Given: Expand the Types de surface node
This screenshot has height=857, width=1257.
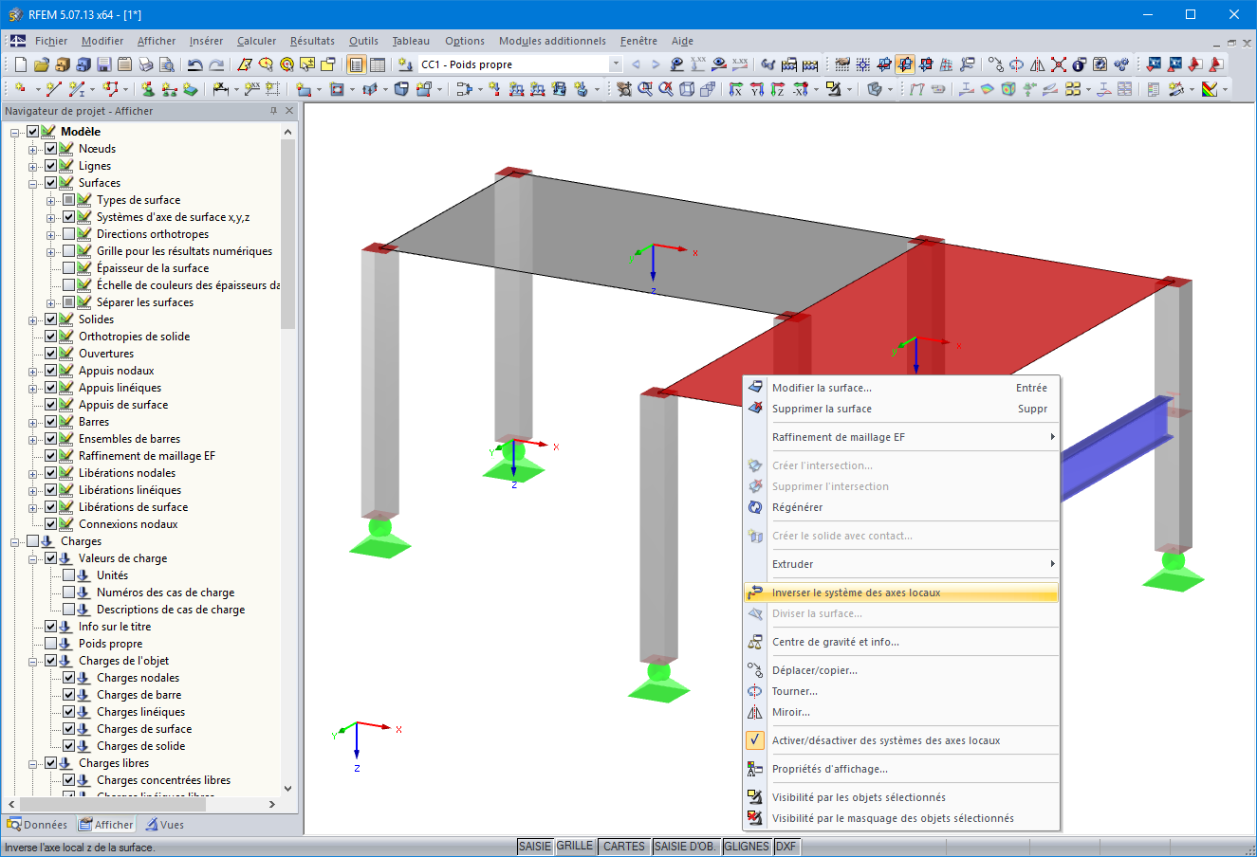Looking at the screenshot, I should [x=51, y=200].
